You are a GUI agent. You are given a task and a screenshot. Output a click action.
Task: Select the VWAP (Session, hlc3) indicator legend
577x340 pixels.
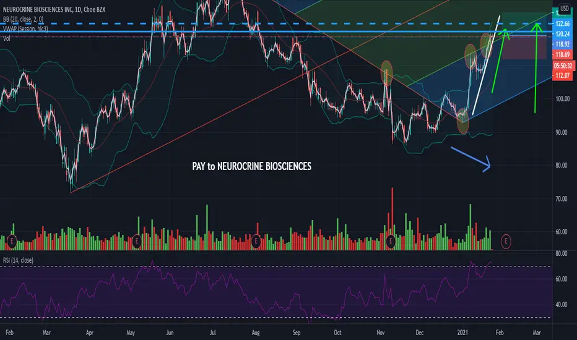coord(25,28)
